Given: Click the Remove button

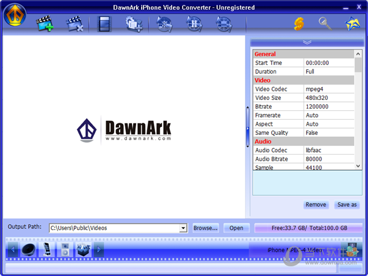Looking at the screenshot, I should coord(316,205).
